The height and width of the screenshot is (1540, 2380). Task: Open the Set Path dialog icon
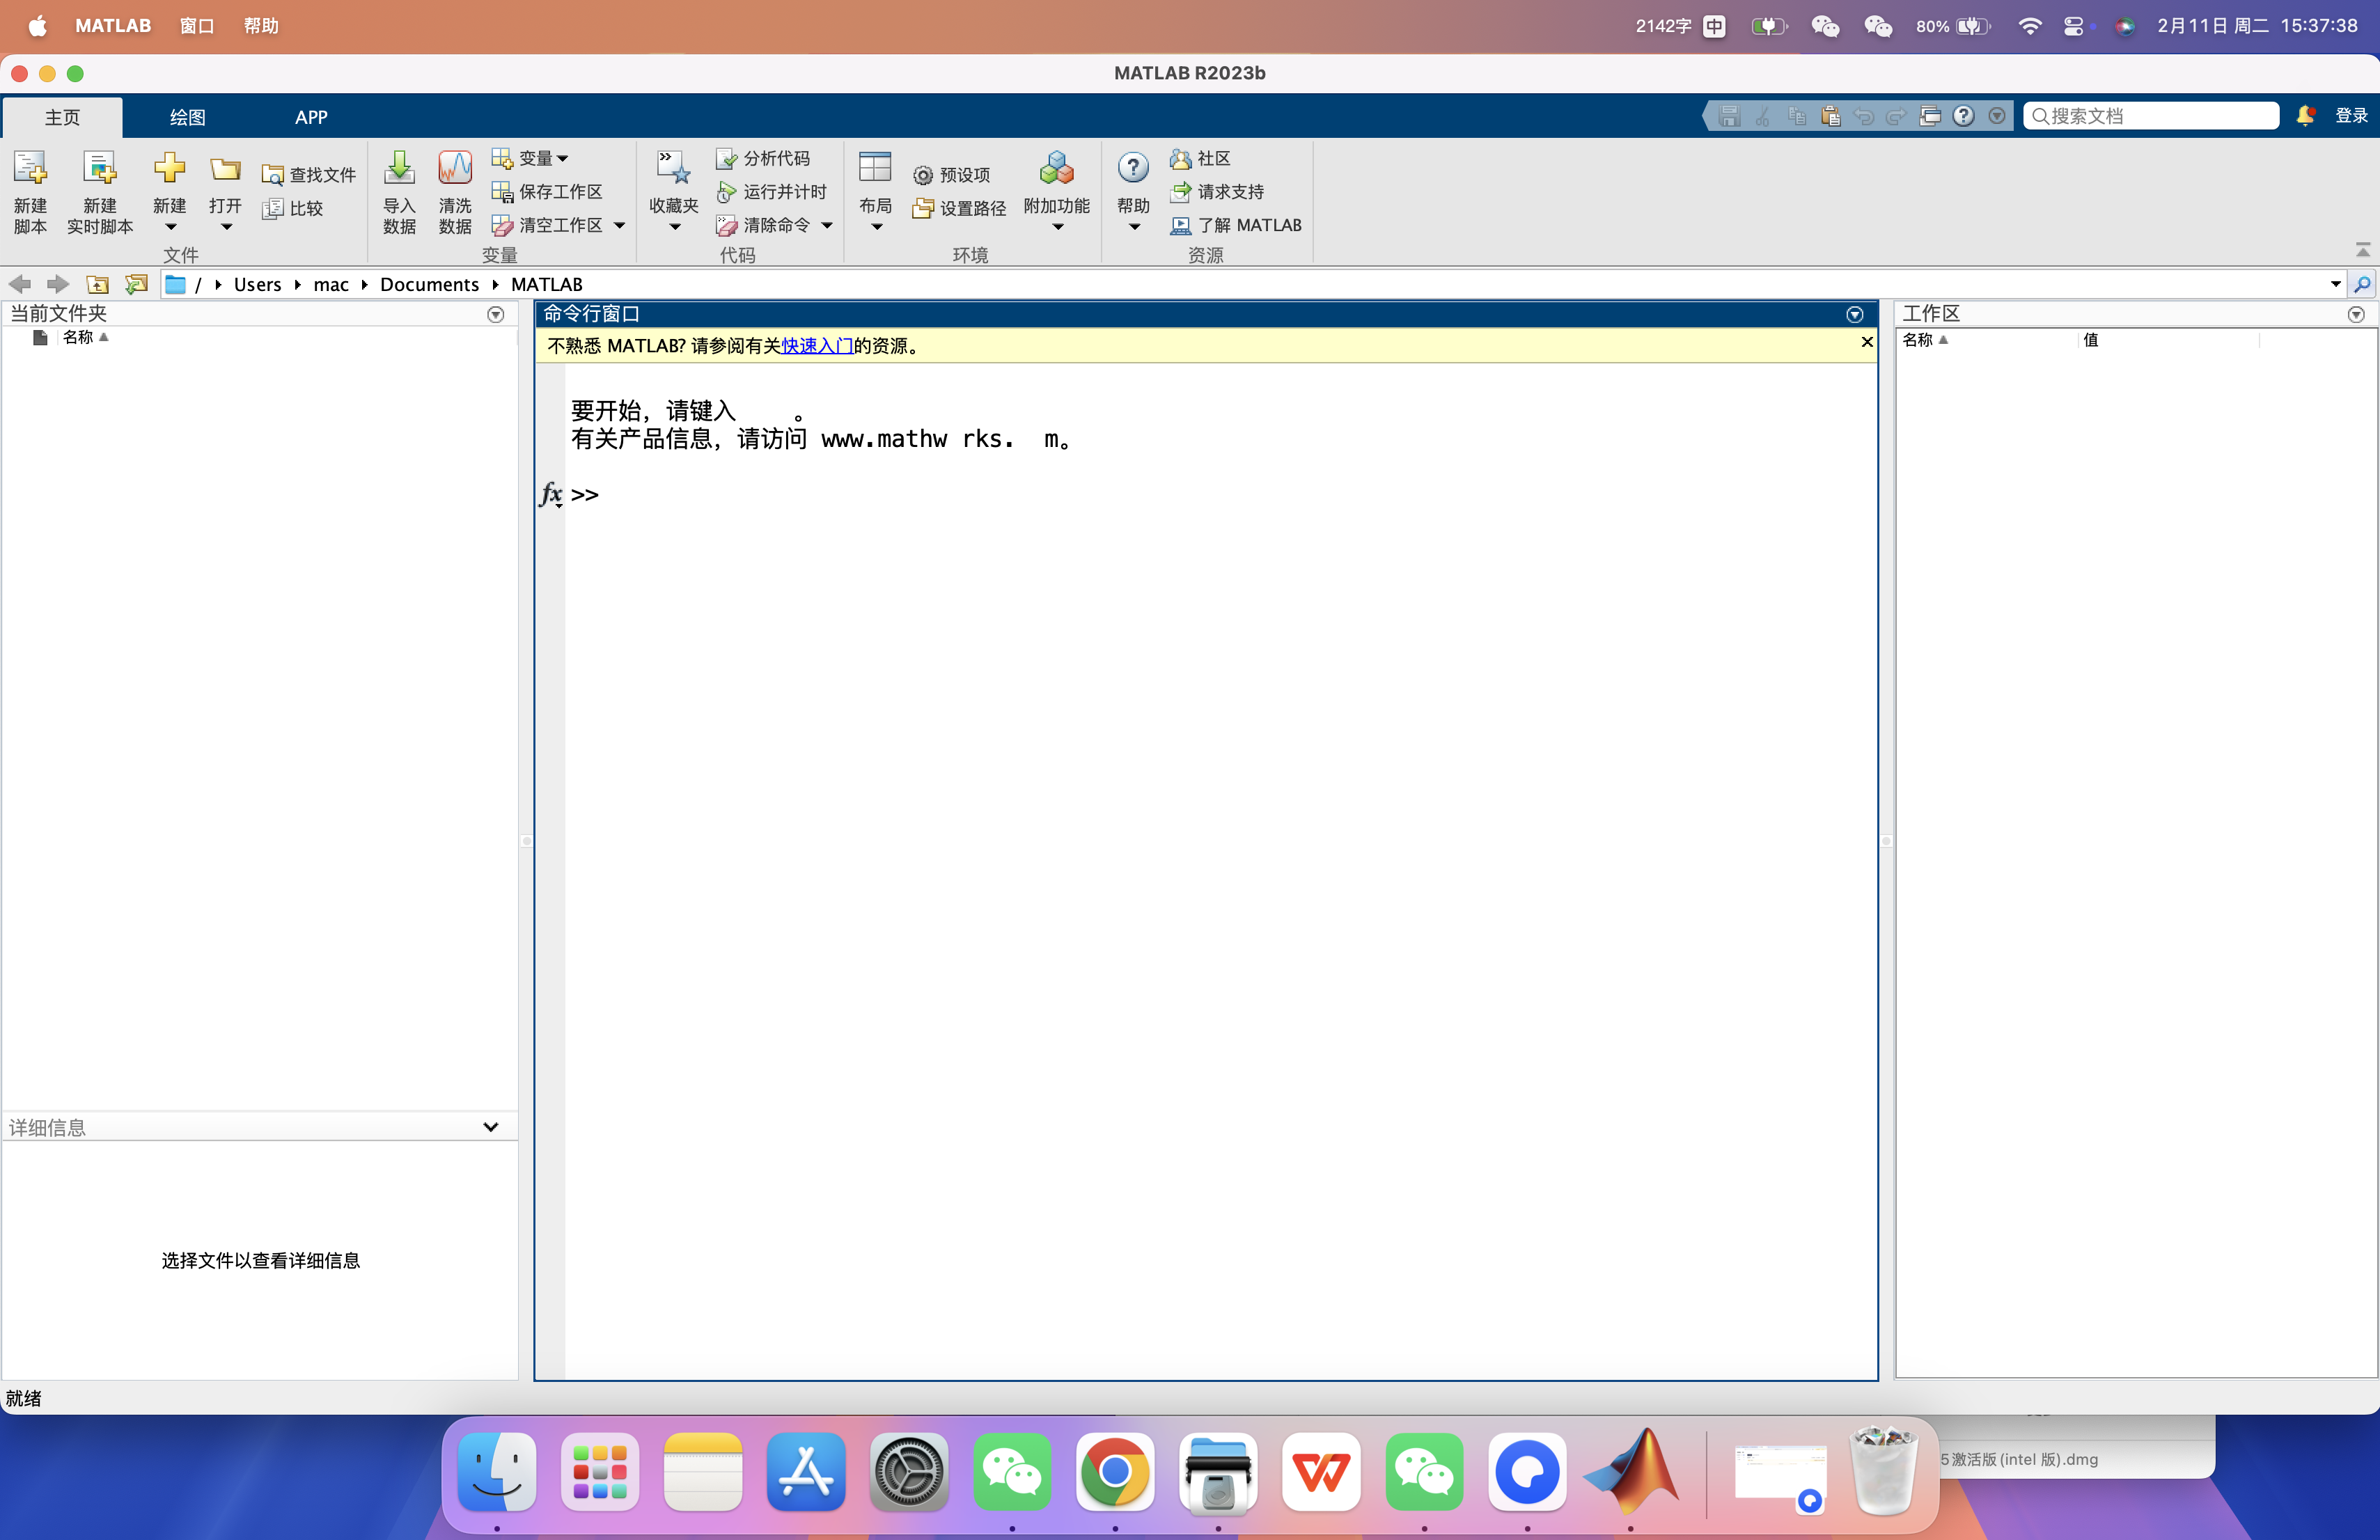(957, 207)
